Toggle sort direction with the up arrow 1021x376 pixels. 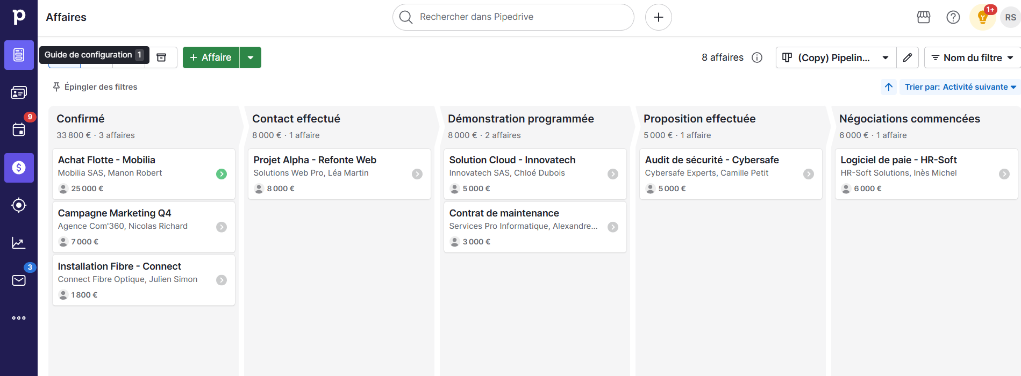pos(889,87)
